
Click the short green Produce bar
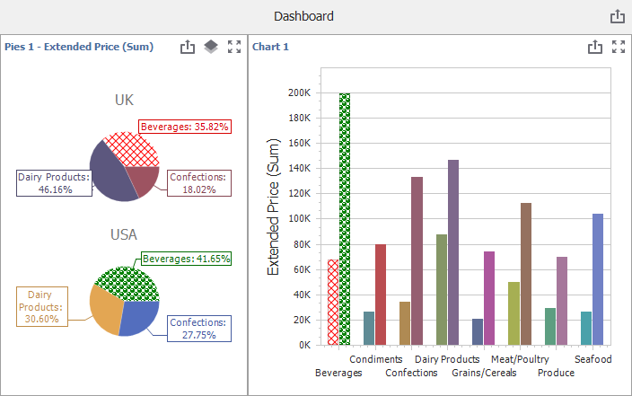[550, 327]
